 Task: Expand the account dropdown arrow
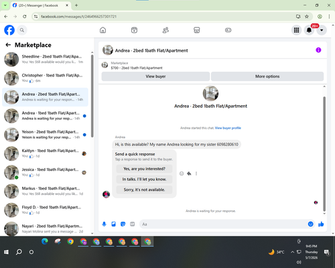coord(322,30)
